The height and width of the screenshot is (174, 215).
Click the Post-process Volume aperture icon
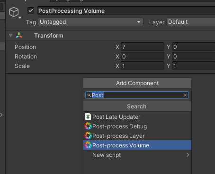pos(88,145)
